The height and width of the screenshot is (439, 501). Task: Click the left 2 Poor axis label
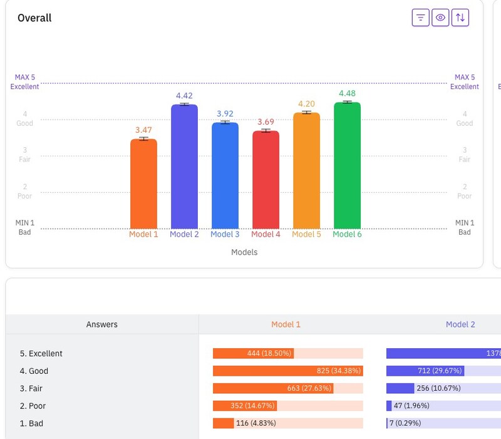[24, 192]
